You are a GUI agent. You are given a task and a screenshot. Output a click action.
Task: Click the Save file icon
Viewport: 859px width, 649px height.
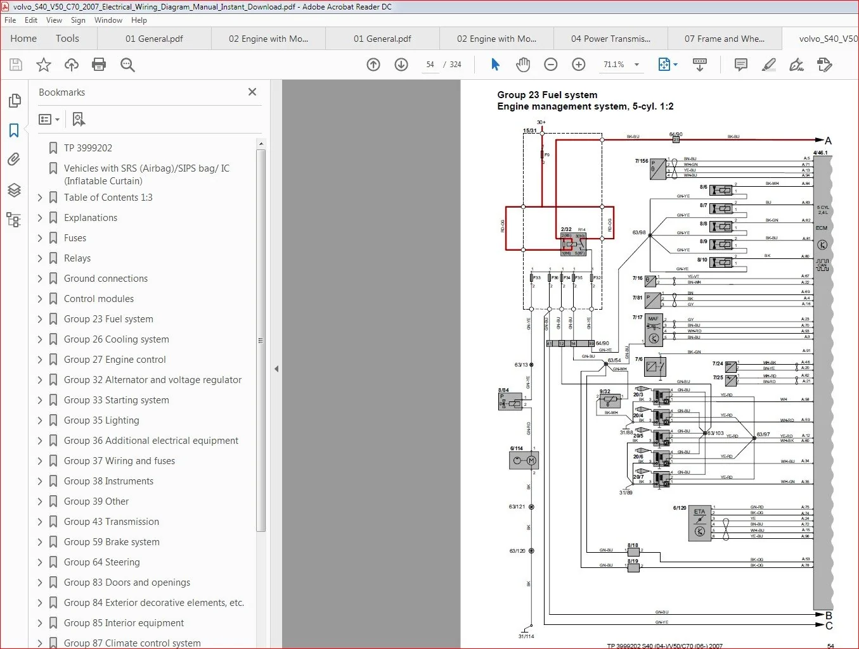[x=16, y=65]
